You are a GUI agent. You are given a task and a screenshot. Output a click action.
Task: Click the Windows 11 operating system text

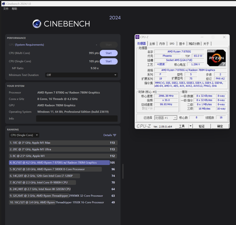click(73, 112)
